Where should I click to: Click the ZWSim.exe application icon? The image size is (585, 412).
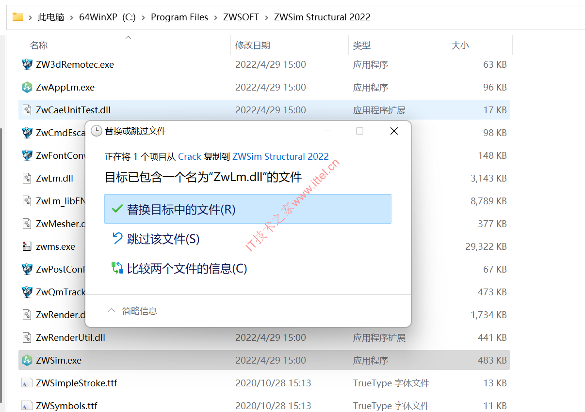(x=27, y=360)
